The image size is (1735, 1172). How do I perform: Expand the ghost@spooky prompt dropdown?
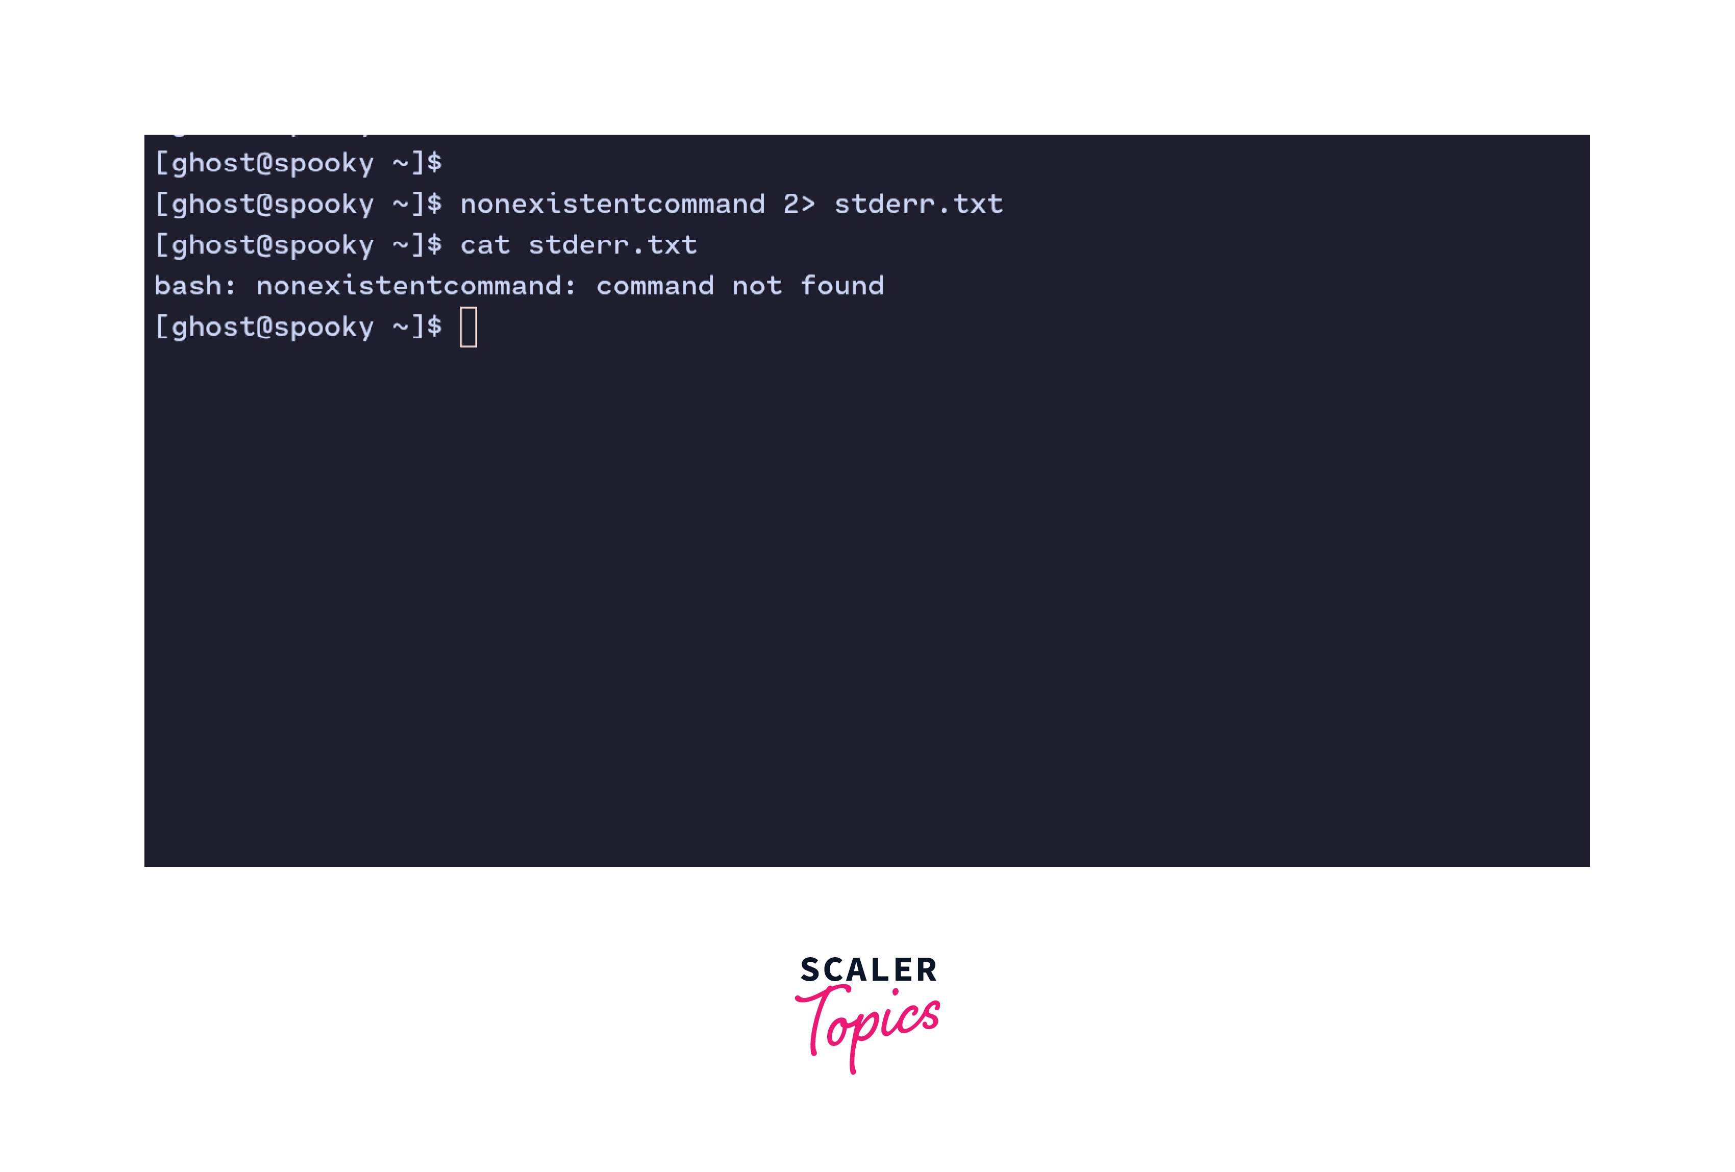[x=302, y=326]
